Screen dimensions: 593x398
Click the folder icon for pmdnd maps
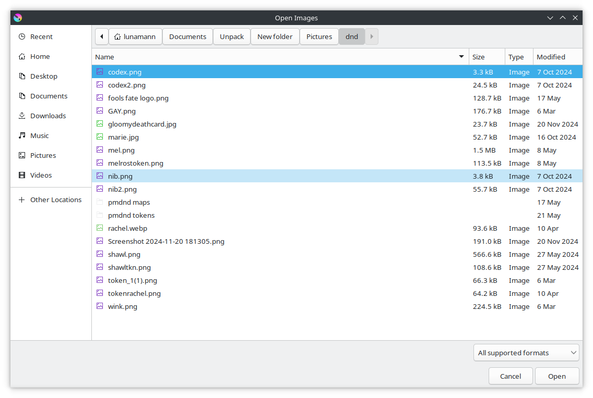click(x=100, y=202)
